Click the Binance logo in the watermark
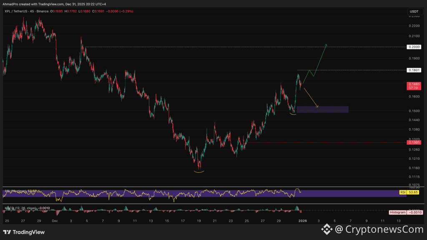The image size is (427, 240). (x=327, y=229)
